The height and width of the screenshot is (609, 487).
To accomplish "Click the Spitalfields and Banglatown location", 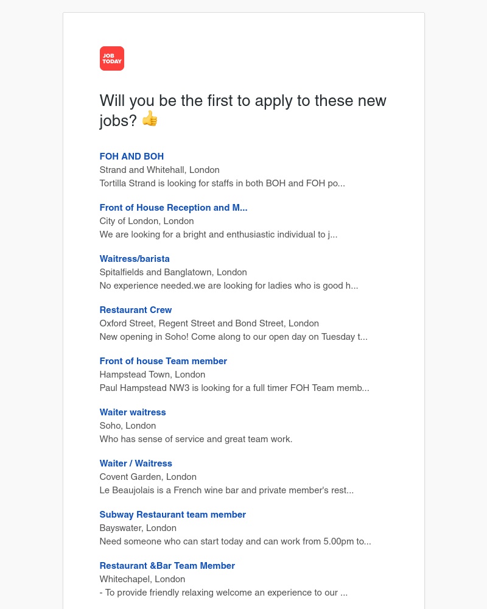I will coord(173,272).
